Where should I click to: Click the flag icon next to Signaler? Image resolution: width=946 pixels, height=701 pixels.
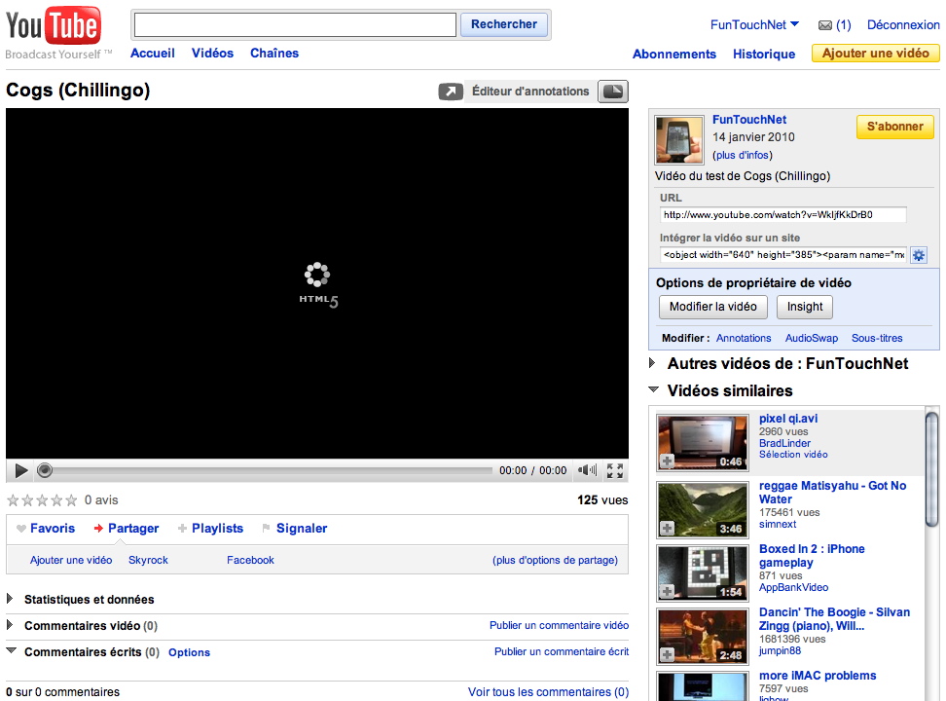click(266, 529)
